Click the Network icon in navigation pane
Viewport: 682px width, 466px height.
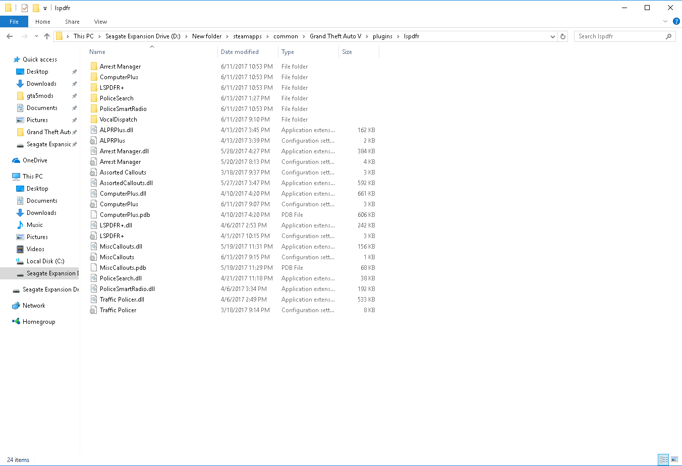click(x=17, y=306)
